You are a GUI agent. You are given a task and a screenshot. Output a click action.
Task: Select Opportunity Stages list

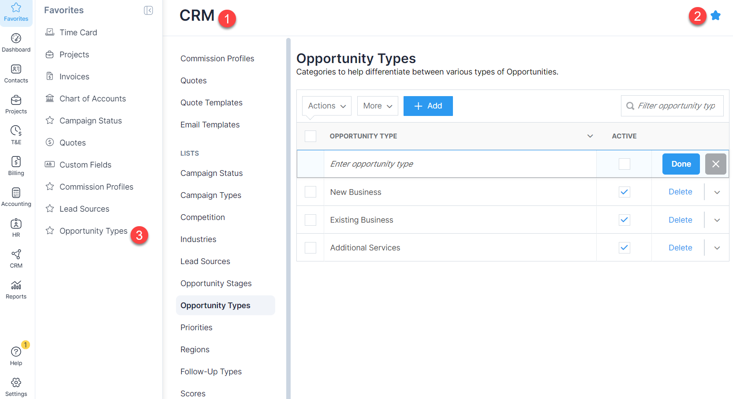pos(216,283)
